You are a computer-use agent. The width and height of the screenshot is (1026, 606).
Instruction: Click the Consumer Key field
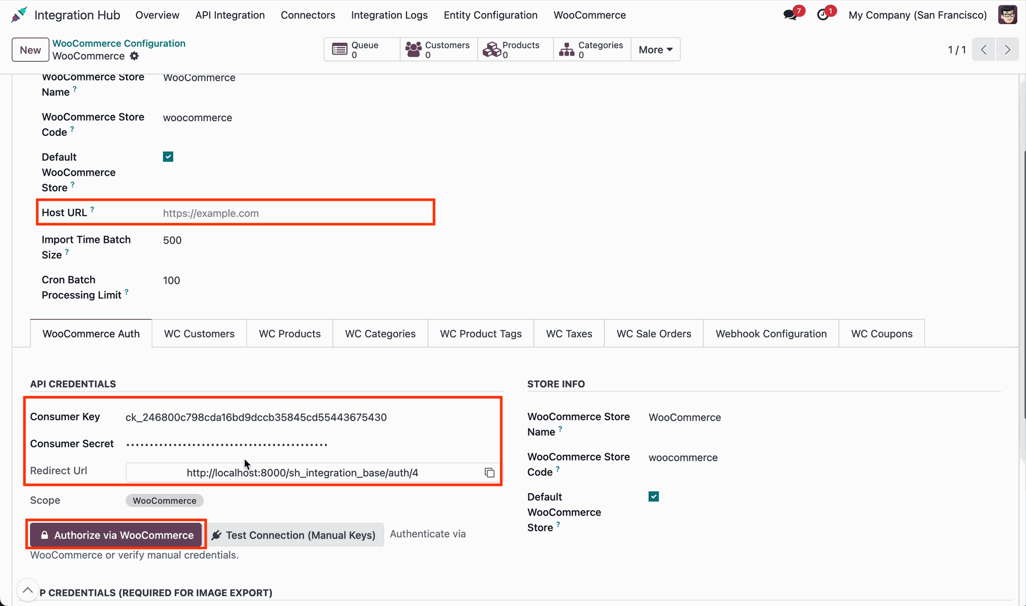pyautogui.click(x=313, y=417)
